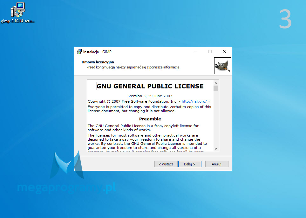This screenshot has height=218, width=306.
Task: Close the Instalacja - GIMP window
Action: [x=225, y=52]
